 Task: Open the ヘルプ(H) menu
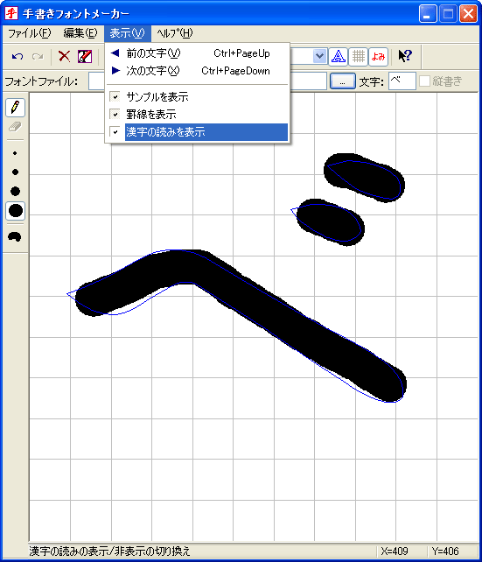(175, 33)
